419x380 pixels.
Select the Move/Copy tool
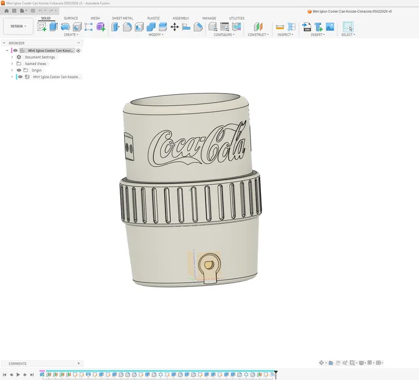175,27
